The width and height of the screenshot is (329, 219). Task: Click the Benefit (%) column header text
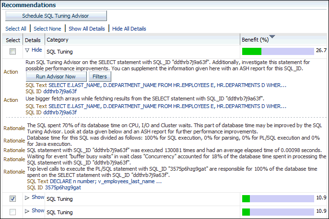click(255, 40)
